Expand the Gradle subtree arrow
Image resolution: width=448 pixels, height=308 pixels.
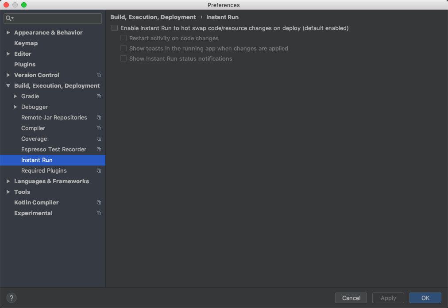[x=15, y=96]
